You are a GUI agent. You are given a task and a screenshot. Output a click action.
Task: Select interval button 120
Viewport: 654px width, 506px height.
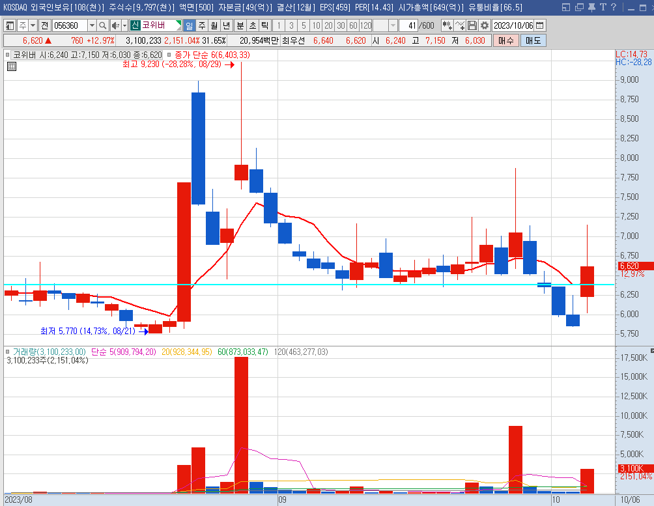click(366, 25)
